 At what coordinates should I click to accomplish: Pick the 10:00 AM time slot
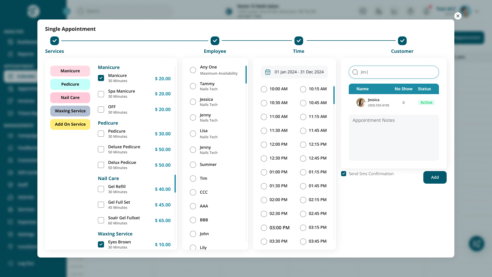pos(264,89)
